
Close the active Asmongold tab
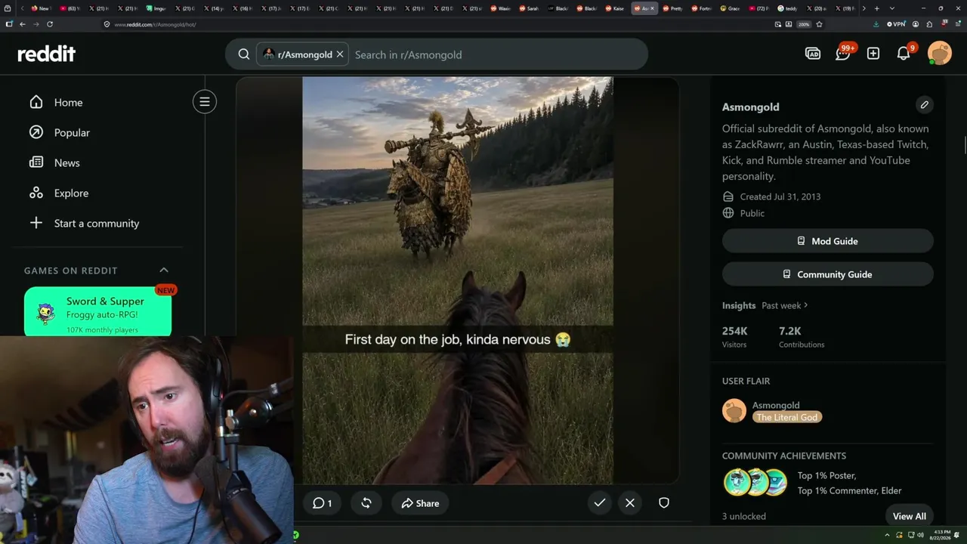[x=653, y=8]
